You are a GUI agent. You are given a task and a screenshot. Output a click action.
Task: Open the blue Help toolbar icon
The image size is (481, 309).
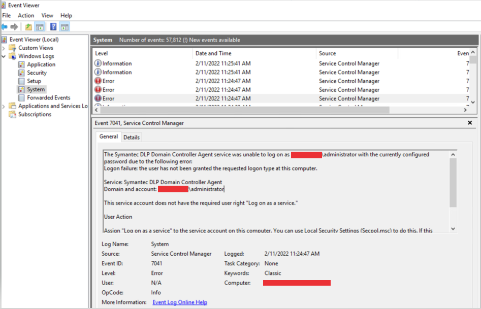(x=53, y=27)
